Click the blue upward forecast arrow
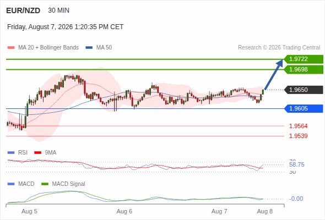 [274, 74]
